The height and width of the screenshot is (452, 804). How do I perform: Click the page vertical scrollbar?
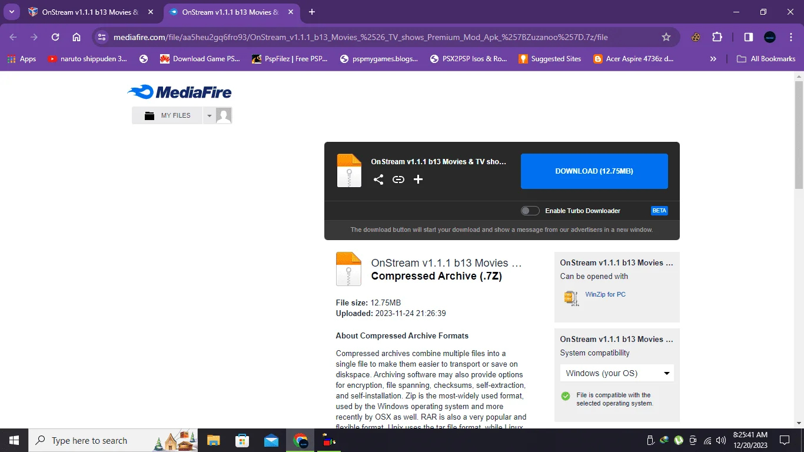[x=799, y=135]
